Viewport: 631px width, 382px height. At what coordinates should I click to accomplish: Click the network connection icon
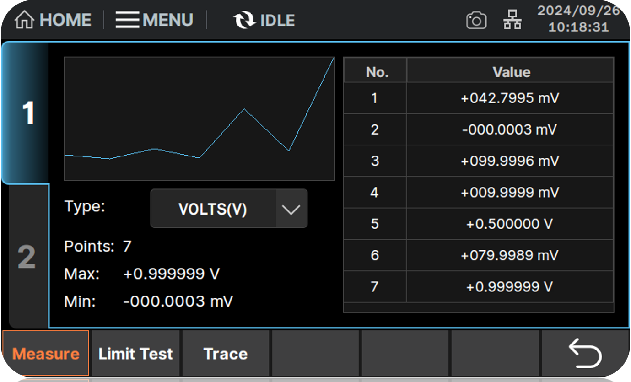(x=512, y=21)
